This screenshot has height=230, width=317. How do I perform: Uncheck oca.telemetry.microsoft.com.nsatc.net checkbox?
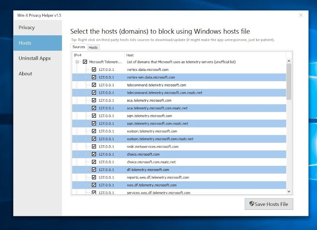click(x=94, y=108)
